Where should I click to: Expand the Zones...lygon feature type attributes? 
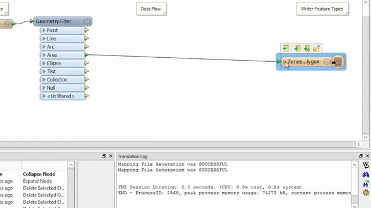[285, 62]
